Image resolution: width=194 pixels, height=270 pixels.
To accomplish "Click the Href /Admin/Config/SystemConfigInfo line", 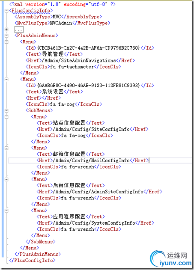I will pos(95,223).
